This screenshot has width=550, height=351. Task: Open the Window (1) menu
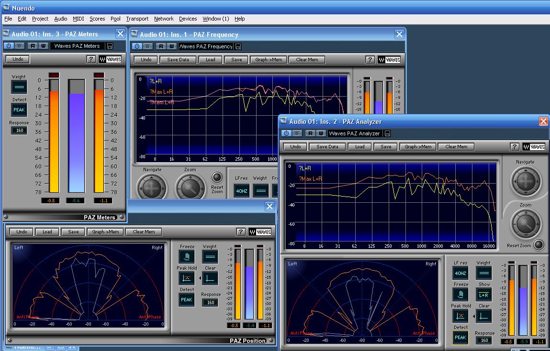point(215,19)
